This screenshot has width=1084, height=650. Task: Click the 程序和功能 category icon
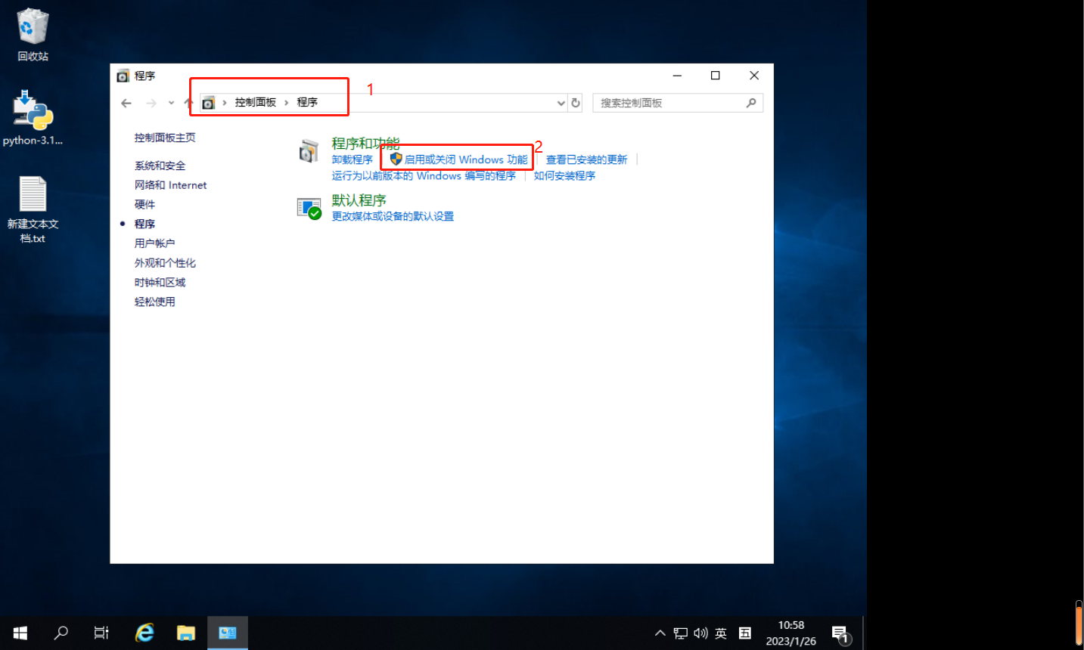(309, 151)
